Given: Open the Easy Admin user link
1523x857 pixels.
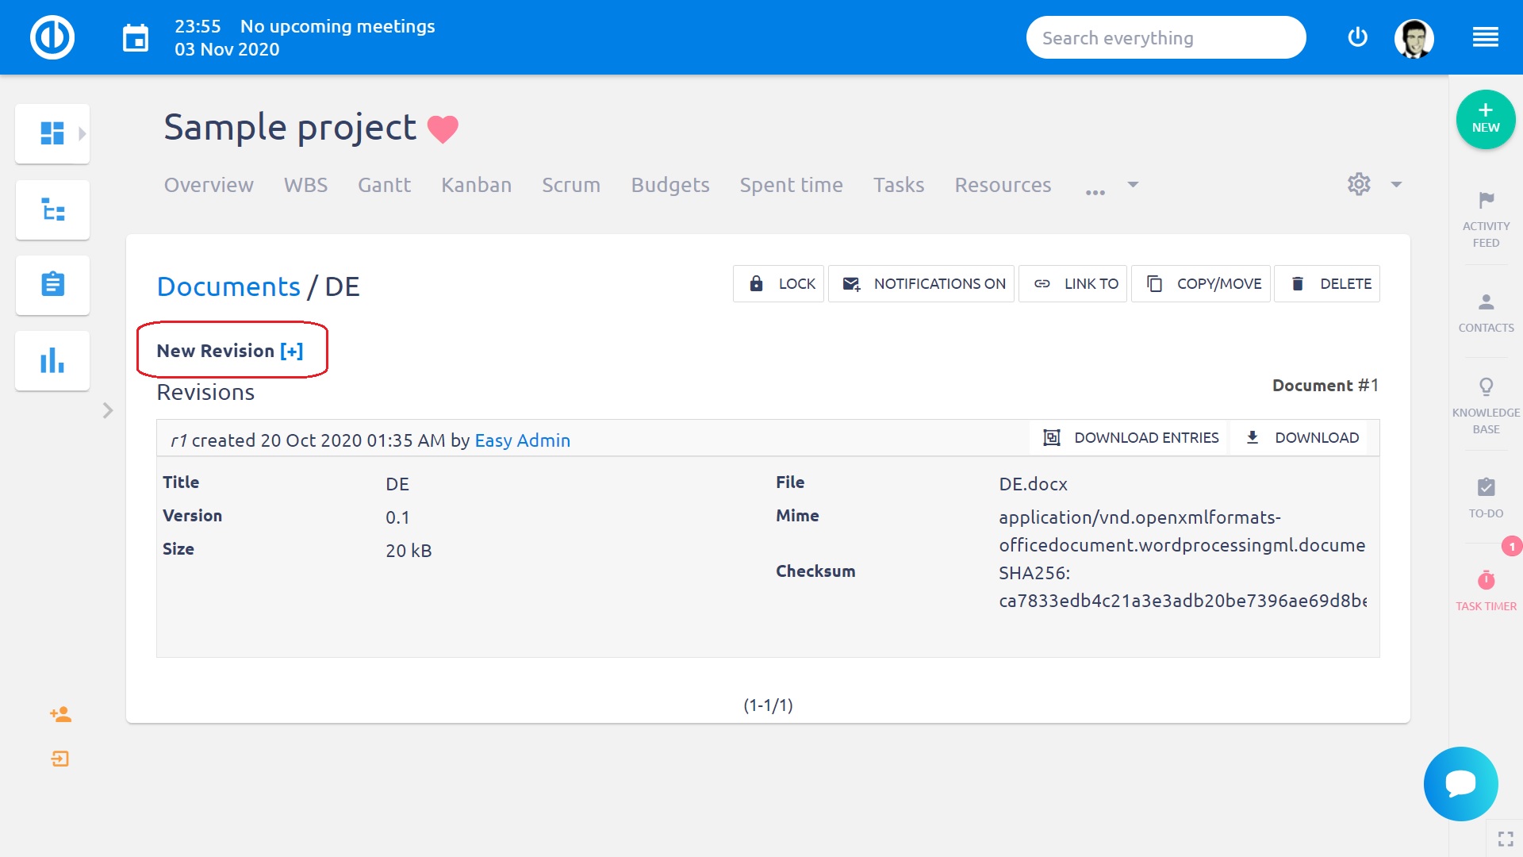Looking at the screenshot, I should [x=522, y=440].
